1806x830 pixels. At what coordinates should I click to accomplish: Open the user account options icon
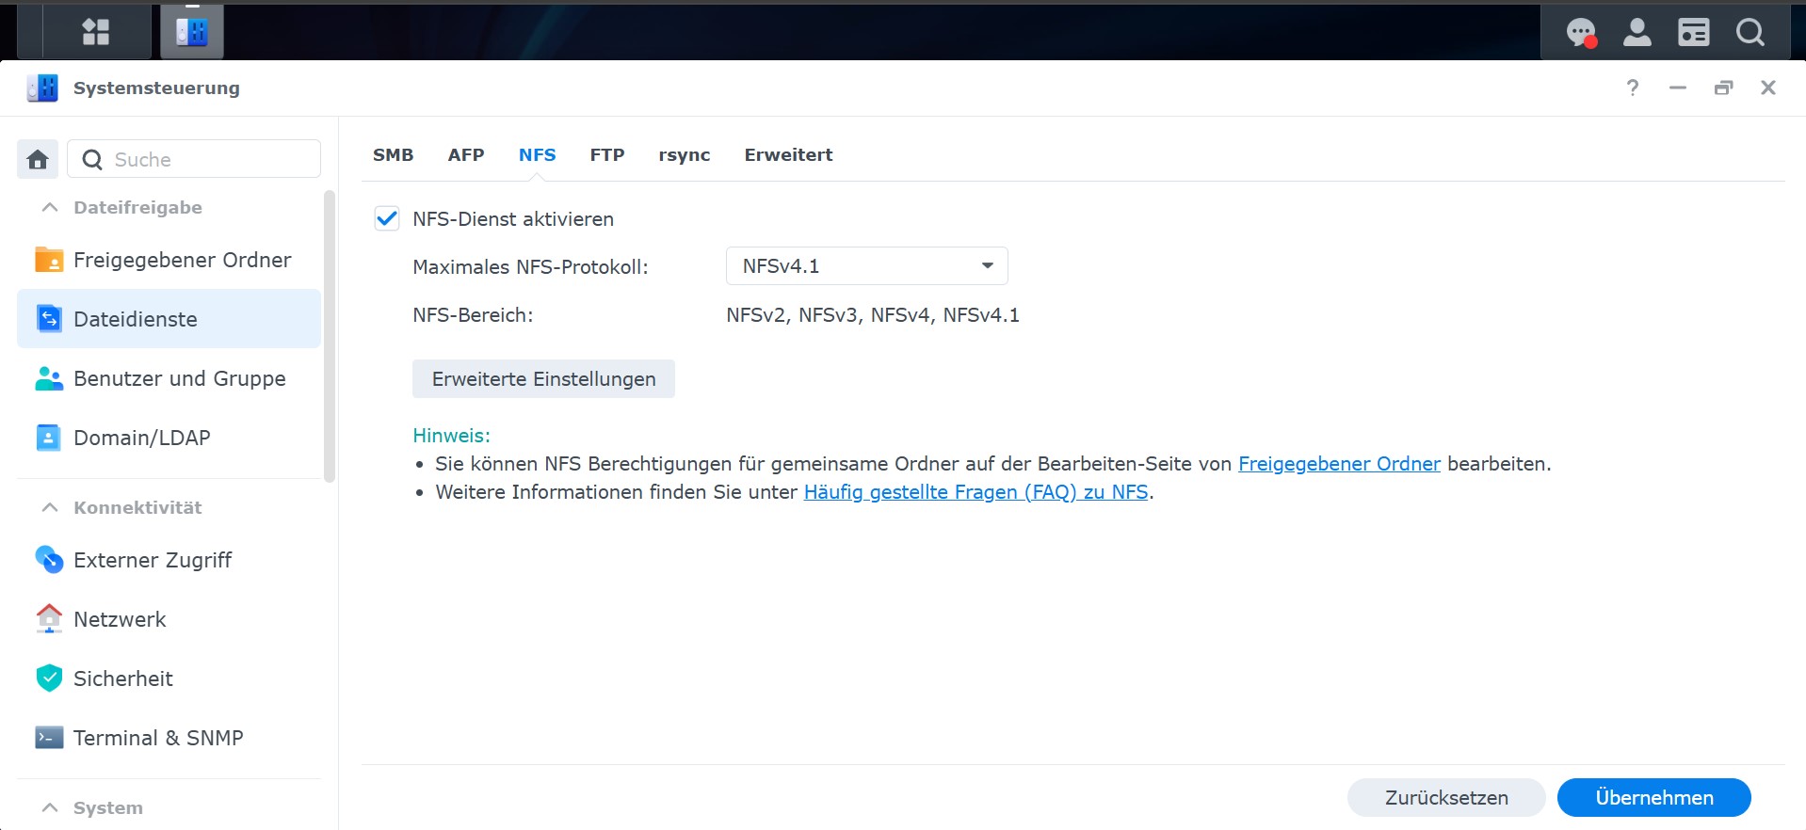click(x=1637, y=33)
